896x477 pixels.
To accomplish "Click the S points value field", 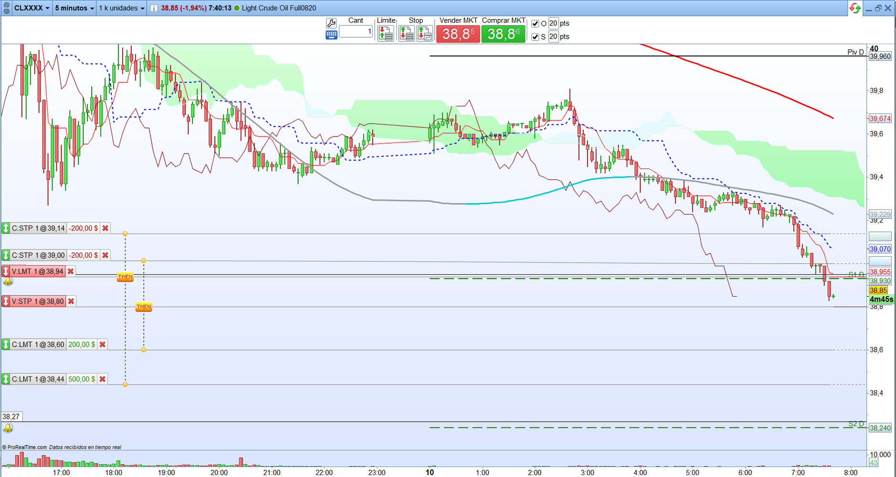I will (553, 37).
